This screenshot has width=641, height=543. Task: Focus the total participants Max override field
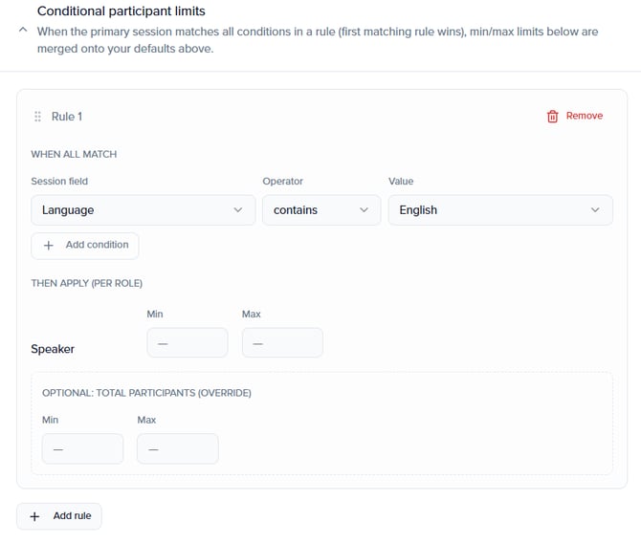click(178, 448)
